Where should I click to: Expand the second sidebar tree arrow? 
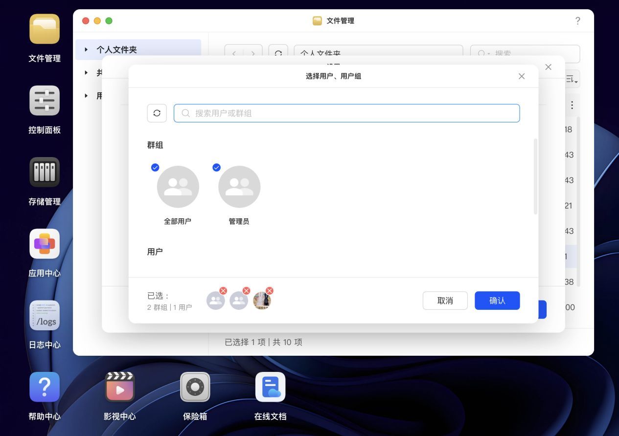point(87,72)
